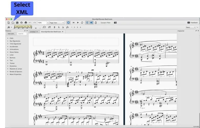Save the score with the floppy disk icon
Image resolution: width=200 pixels, height=128 pixels.
[17, 23]
